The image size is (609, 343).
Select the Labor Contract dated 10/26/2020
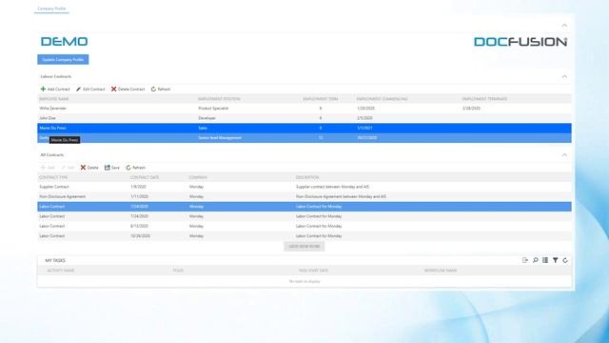click(x=304, y=235)
